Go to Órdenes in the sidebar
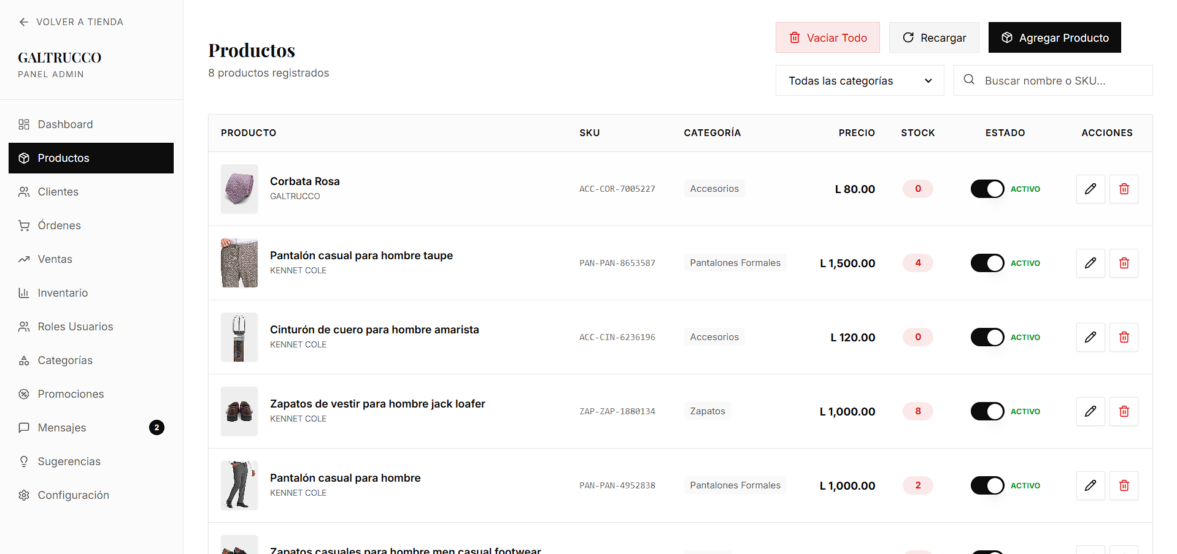 (x=59, y=226)
